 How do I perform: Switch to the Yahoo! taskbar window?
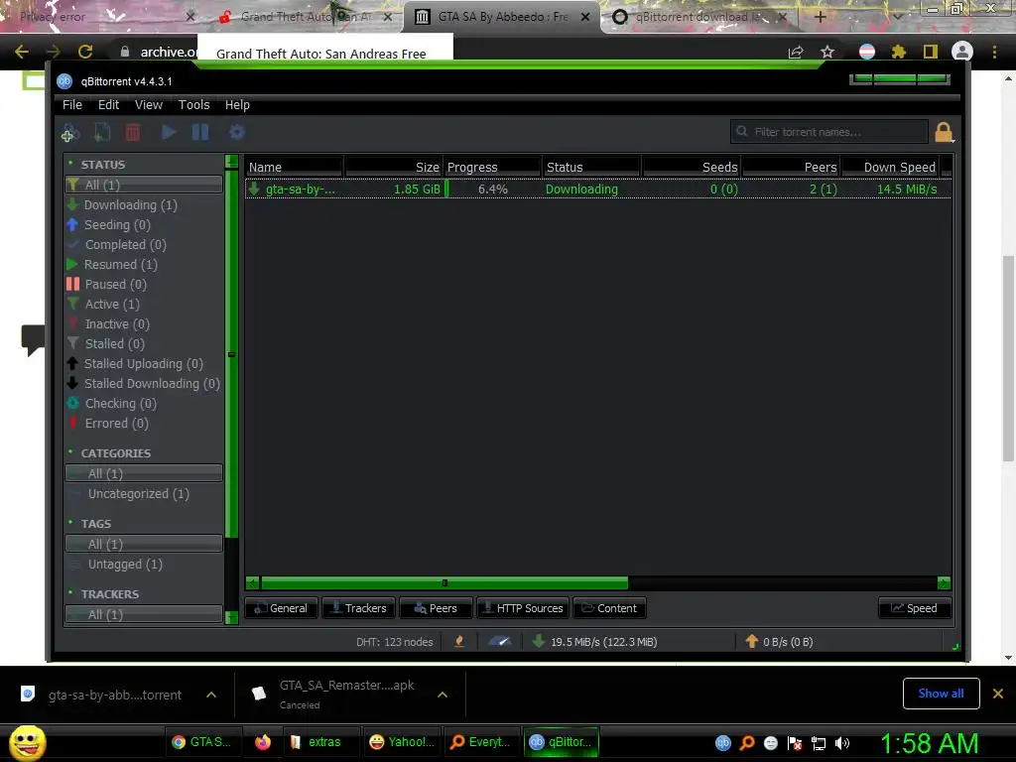[x=402, y=742]
